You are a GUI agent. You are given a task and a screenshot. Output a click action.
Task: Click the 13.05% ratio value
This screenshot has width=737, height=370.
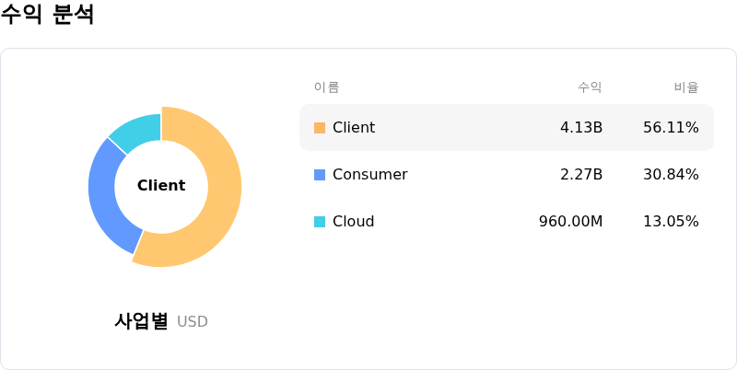(x=671, y=222)
